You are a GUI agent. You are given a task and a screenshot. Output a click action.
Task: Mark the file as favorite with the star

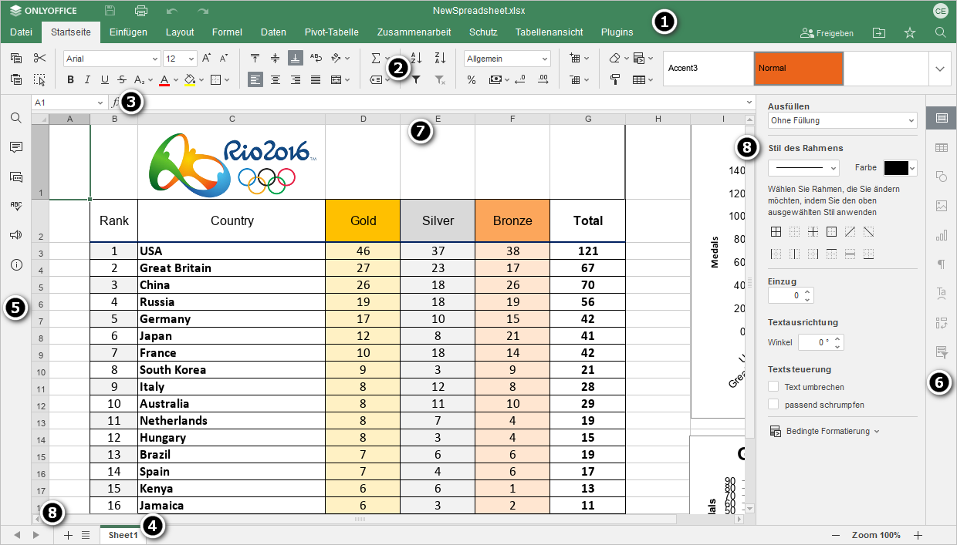tap(910, 32)
